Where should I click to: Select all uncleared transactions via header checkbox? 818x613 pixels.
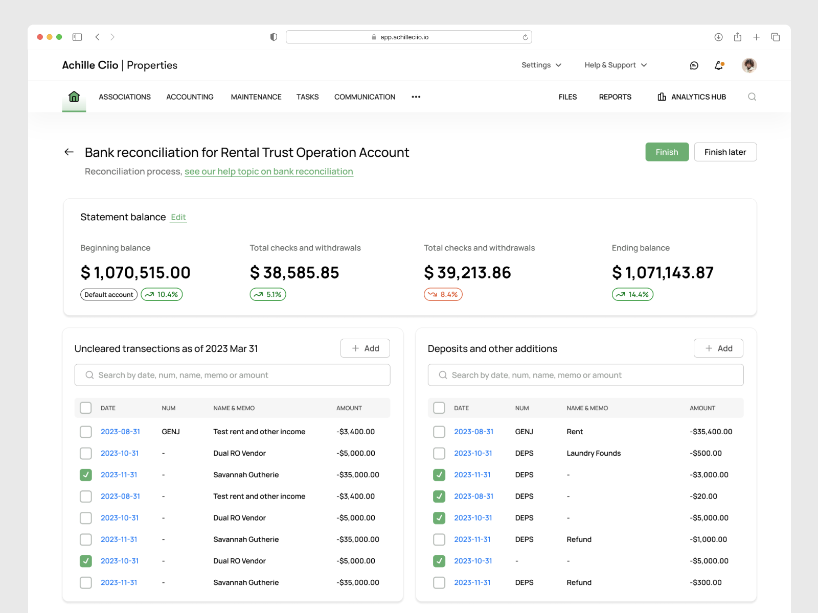(86, 408)
